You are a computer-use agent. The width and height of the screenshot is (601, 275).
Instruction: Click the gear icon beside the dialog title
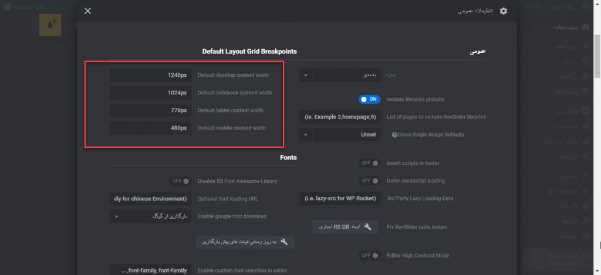coord(503,11)
